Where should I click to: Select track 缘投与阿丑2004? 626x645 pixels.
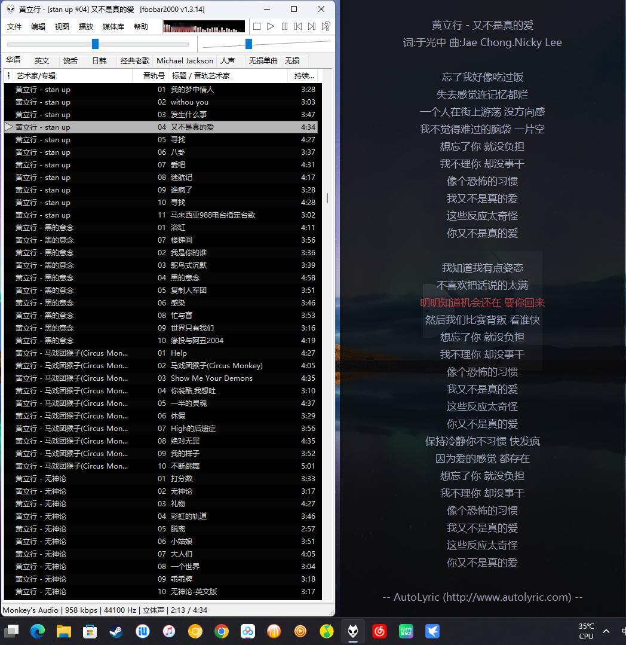click(x=161, y=341)
